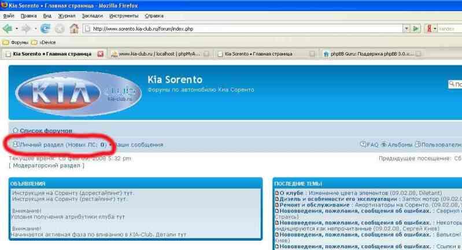Click the FAQ question mark icon
The image size is (462, 250).
(x=363, y=144)
